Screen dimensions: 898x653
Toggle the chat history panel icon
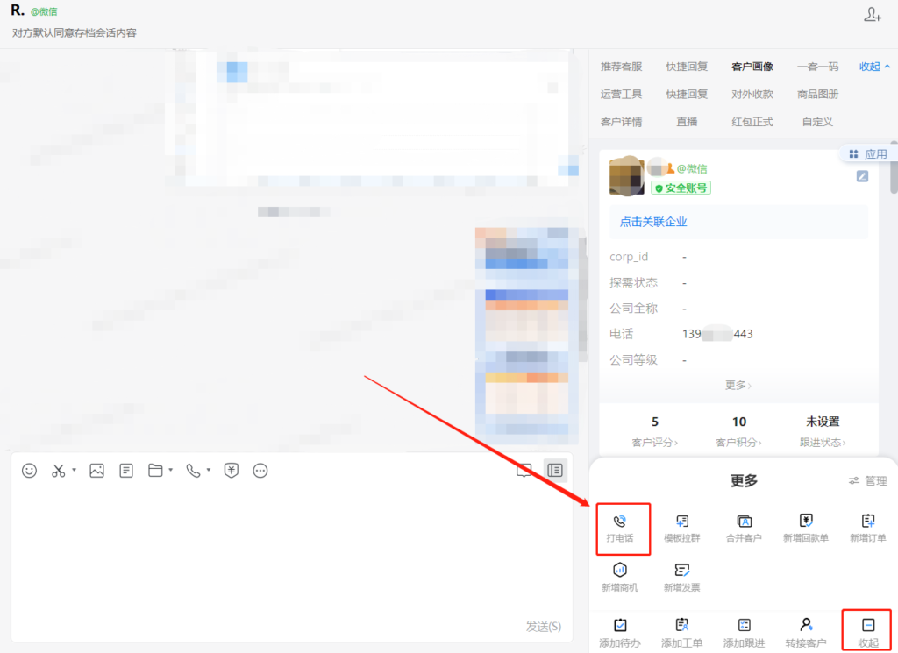(554, 471)
